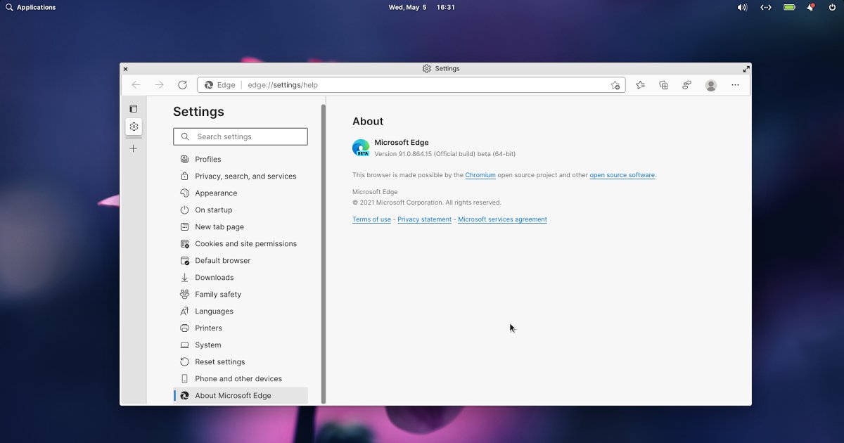Open the Settings and more ellipsis menu
Viewport: 844px width, 443px height.
click(734, 84)
